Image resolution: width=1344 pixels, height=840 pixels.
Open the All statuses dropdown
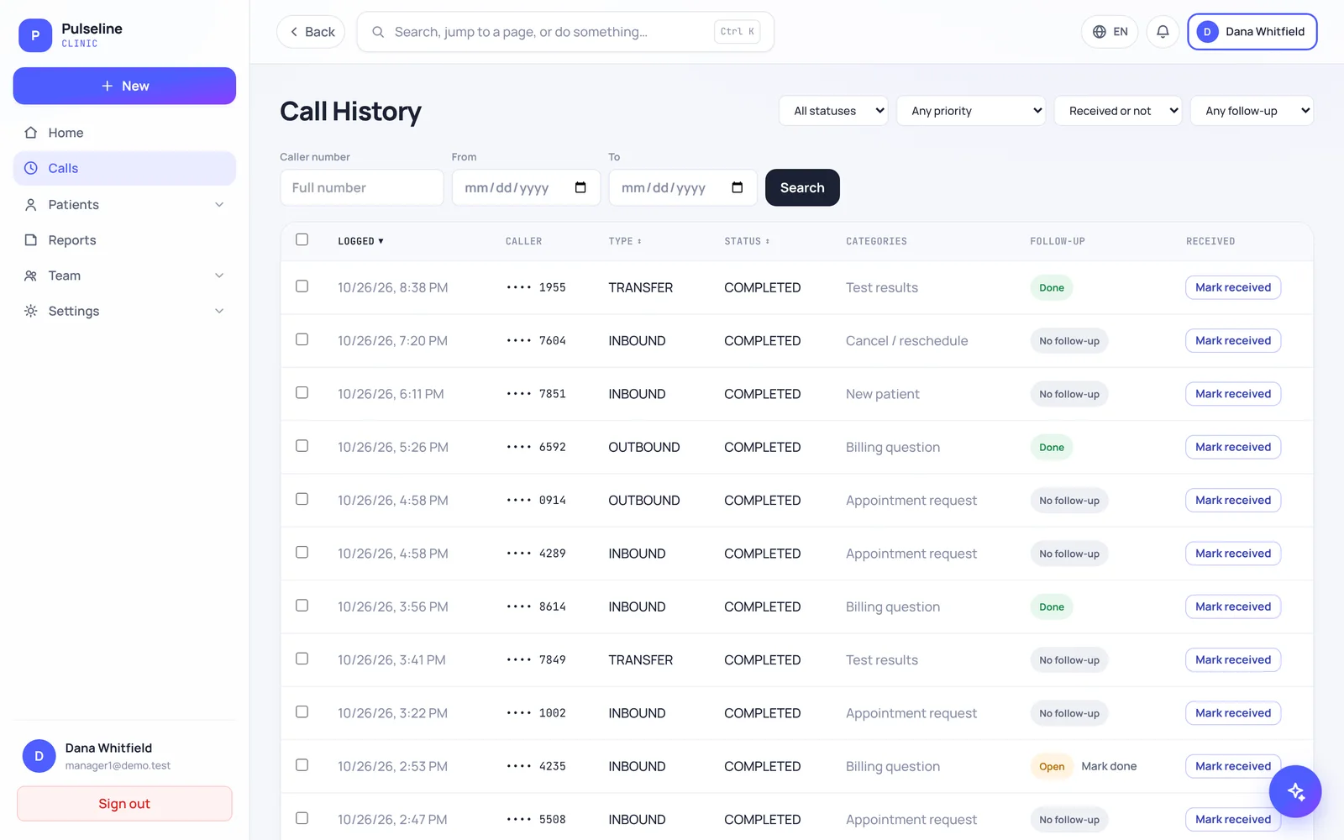click(834, 111)
